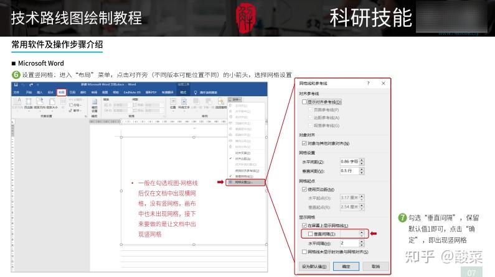The width and height of the screenshot is (495, 277).
Task: Open the 分隔符 breaks dropdown
Action: [x=76, y=99]
